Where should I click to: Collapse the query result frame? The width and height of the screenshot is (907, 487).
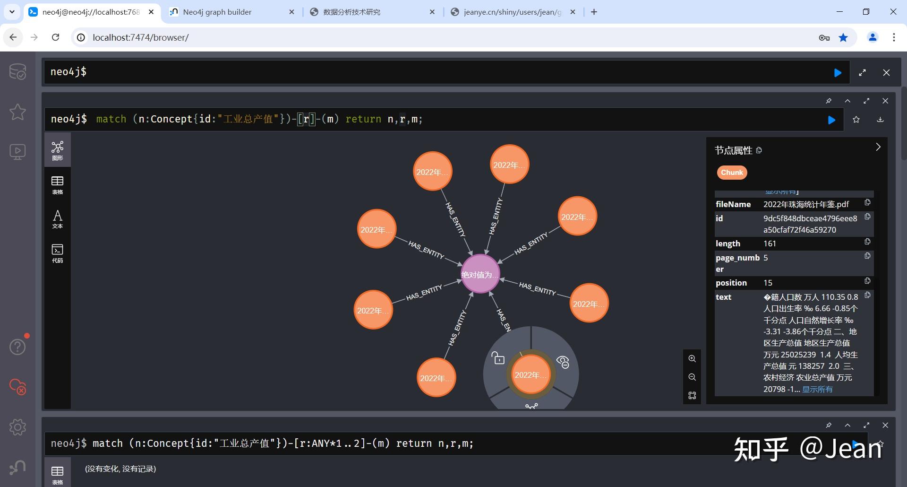tap(847, 101)
